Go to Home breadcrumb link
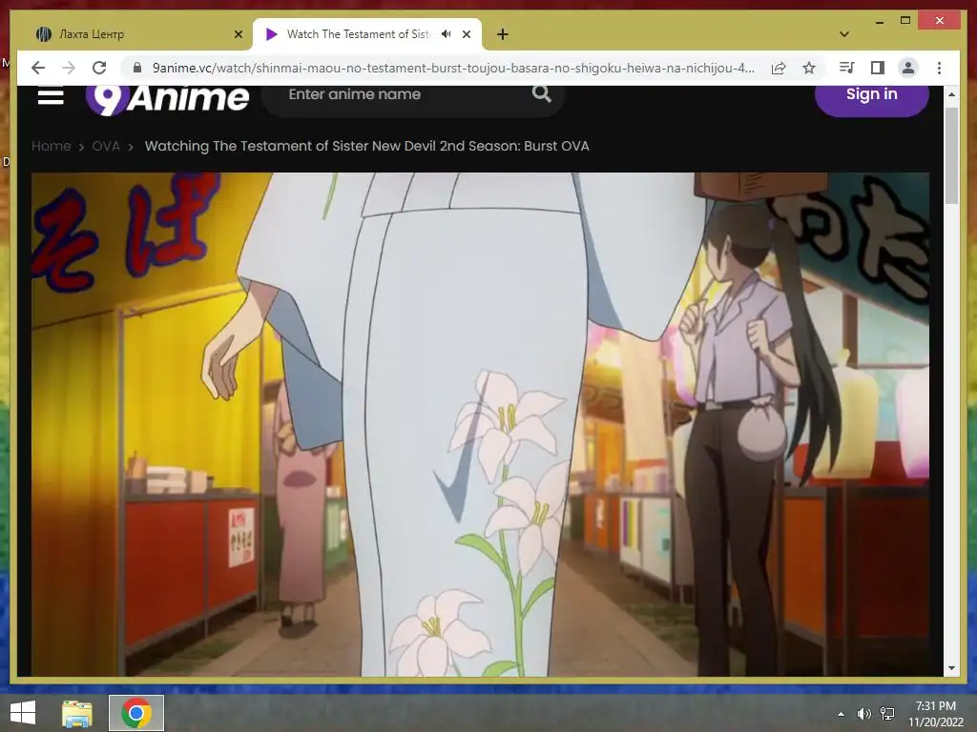Screen dimensions: 977x732 pyautogui.click(x=52, y=146)
